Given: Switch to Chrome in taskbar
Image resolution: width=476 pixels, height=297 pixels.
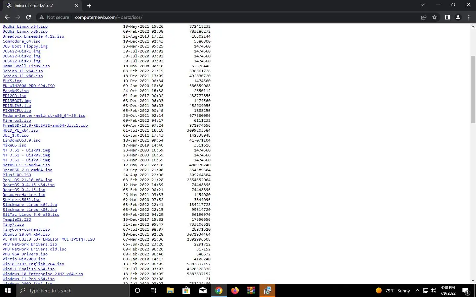Looking at the screenshot, I should (218, 290).
